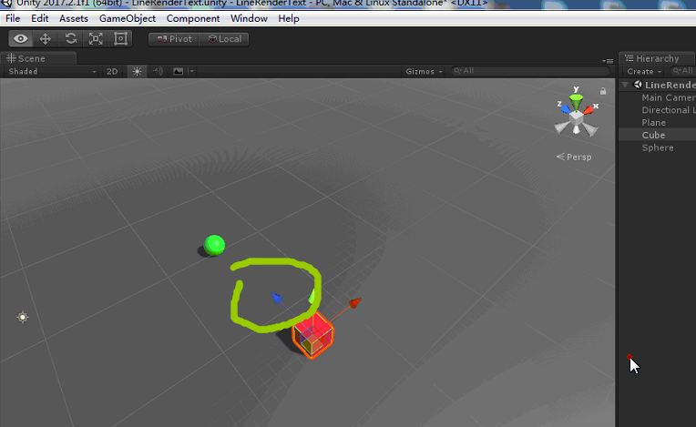Select the Rotate tool

pyautogui.click(x=70, y=39)
